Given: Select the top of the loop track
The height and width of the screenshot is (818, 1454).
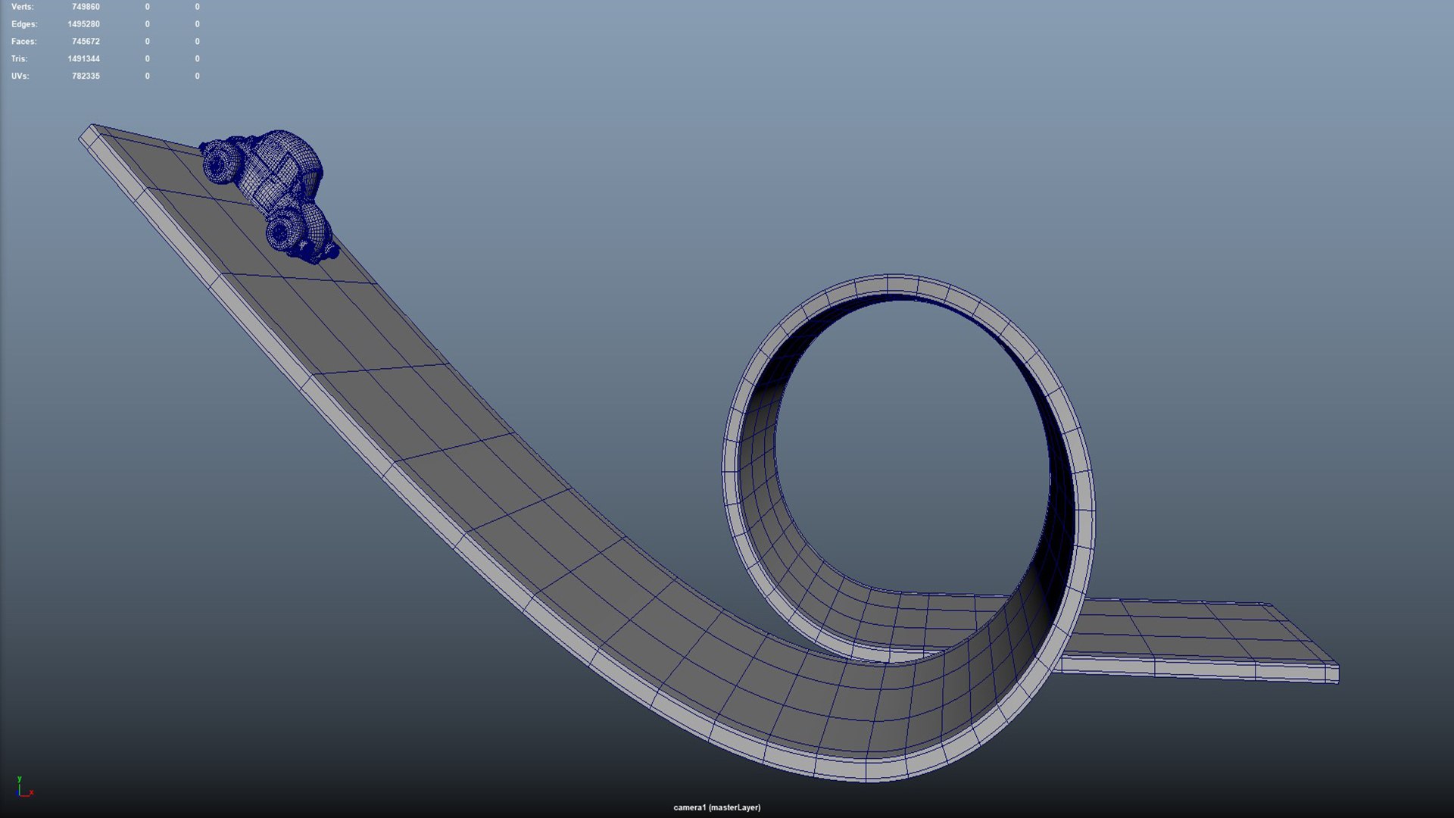Looking at the screenshot, I should tap(901, 285).
